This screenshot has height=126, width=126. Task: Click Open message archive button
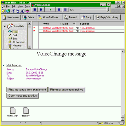click(x=23, y=96)
